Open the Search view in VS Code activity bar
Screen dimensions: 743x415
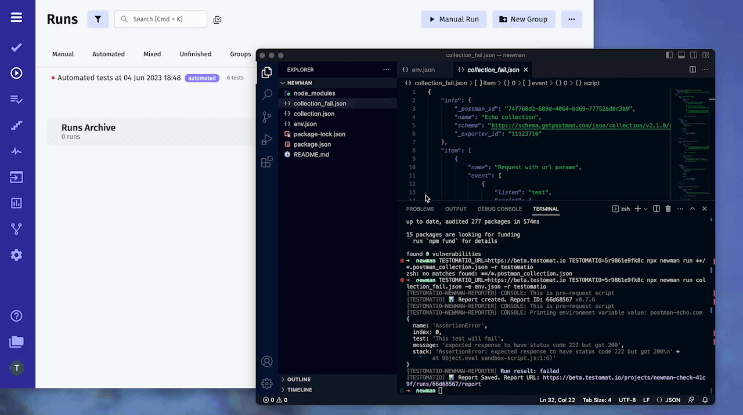[267, 94]
